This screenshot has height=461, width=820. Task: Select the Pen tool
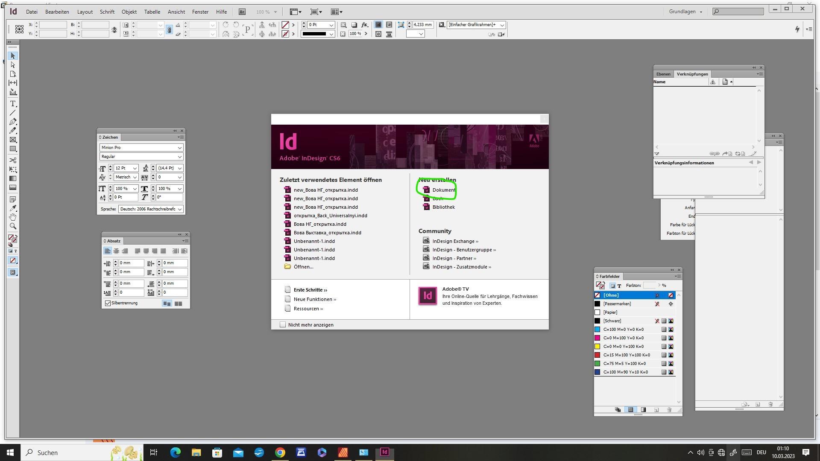point(13,122)
